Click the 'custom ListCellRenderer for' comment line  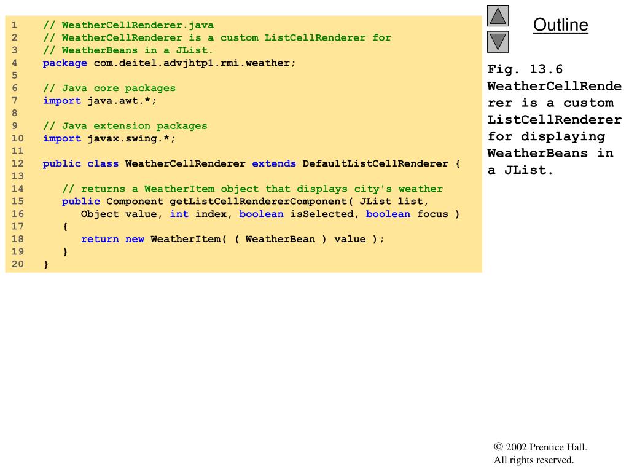(x=217, y=37)
